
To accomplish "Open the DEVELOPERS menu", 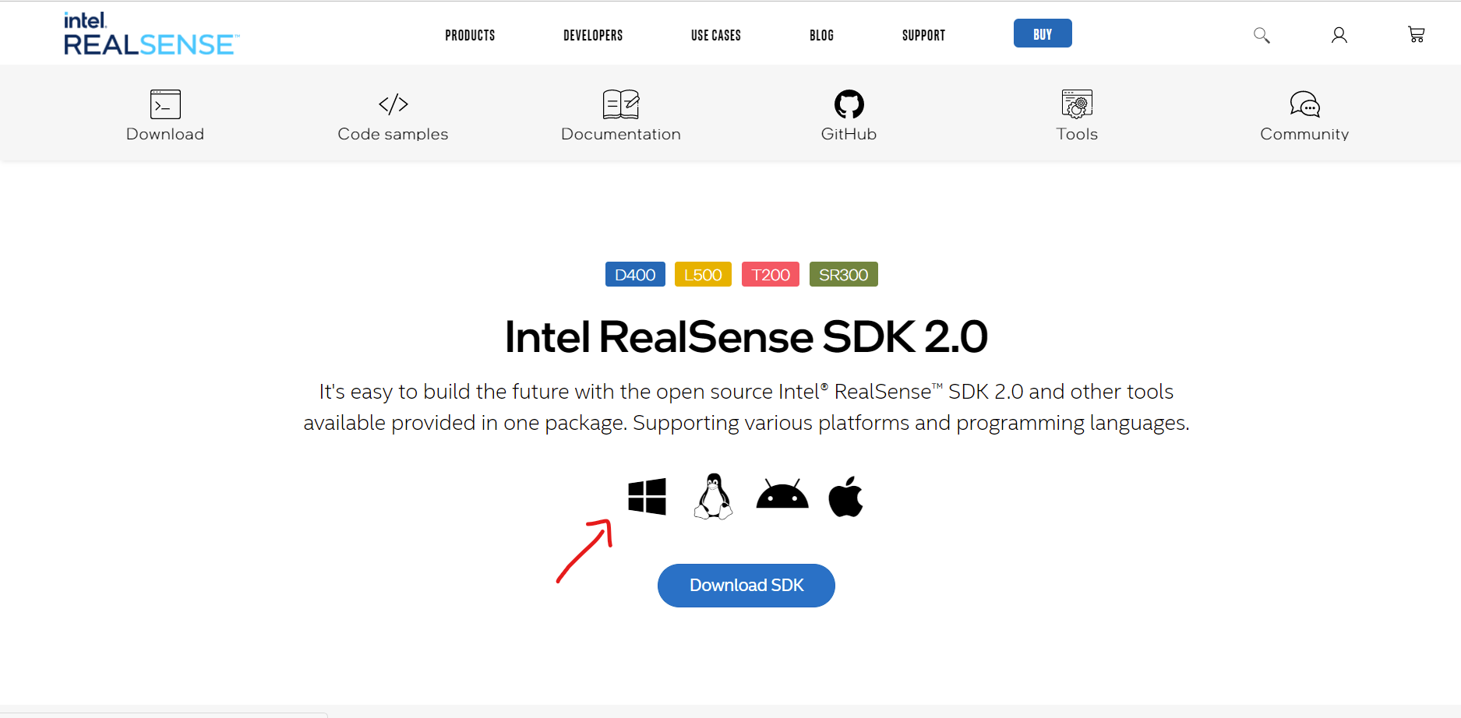I will click(593, 34).
